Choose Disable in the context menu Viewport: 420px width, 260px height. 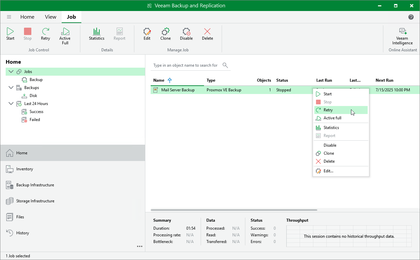(x=341, y=145)
